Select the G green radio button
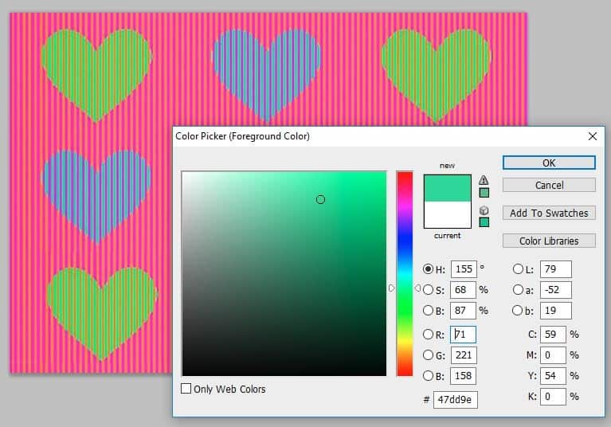Viewport: 611px width, 427px height. [x=429, y=355]
